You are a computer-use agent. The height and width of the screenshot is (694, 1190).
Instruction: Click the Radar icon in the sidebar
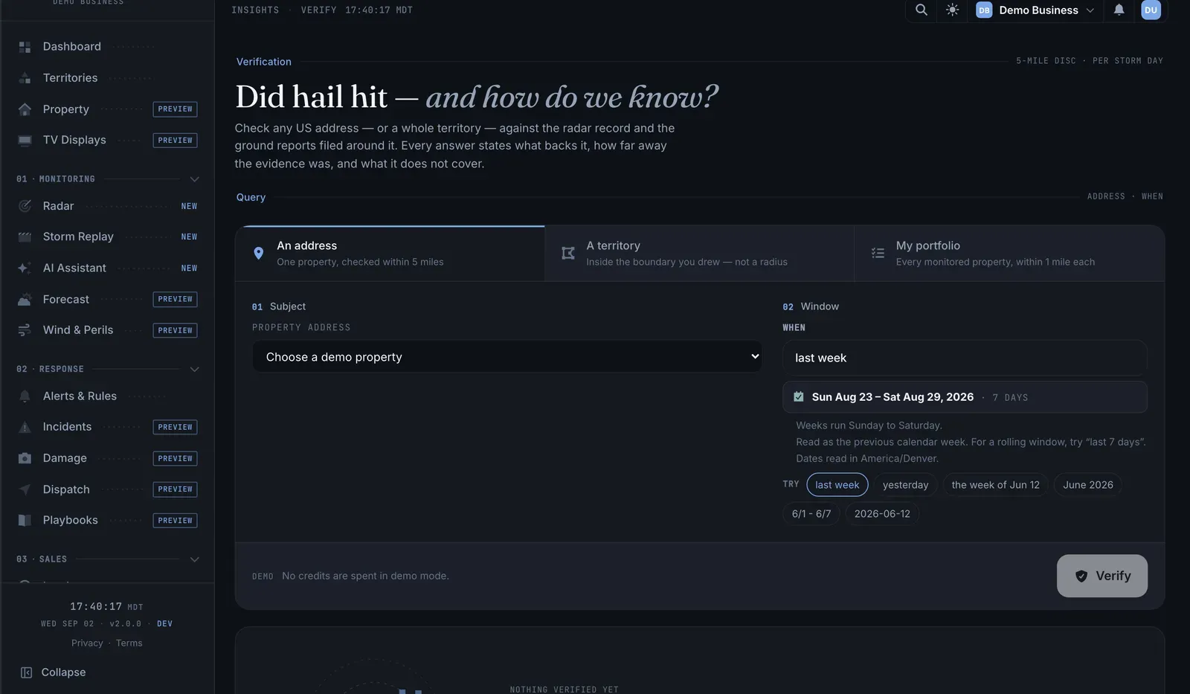(25, 206)
